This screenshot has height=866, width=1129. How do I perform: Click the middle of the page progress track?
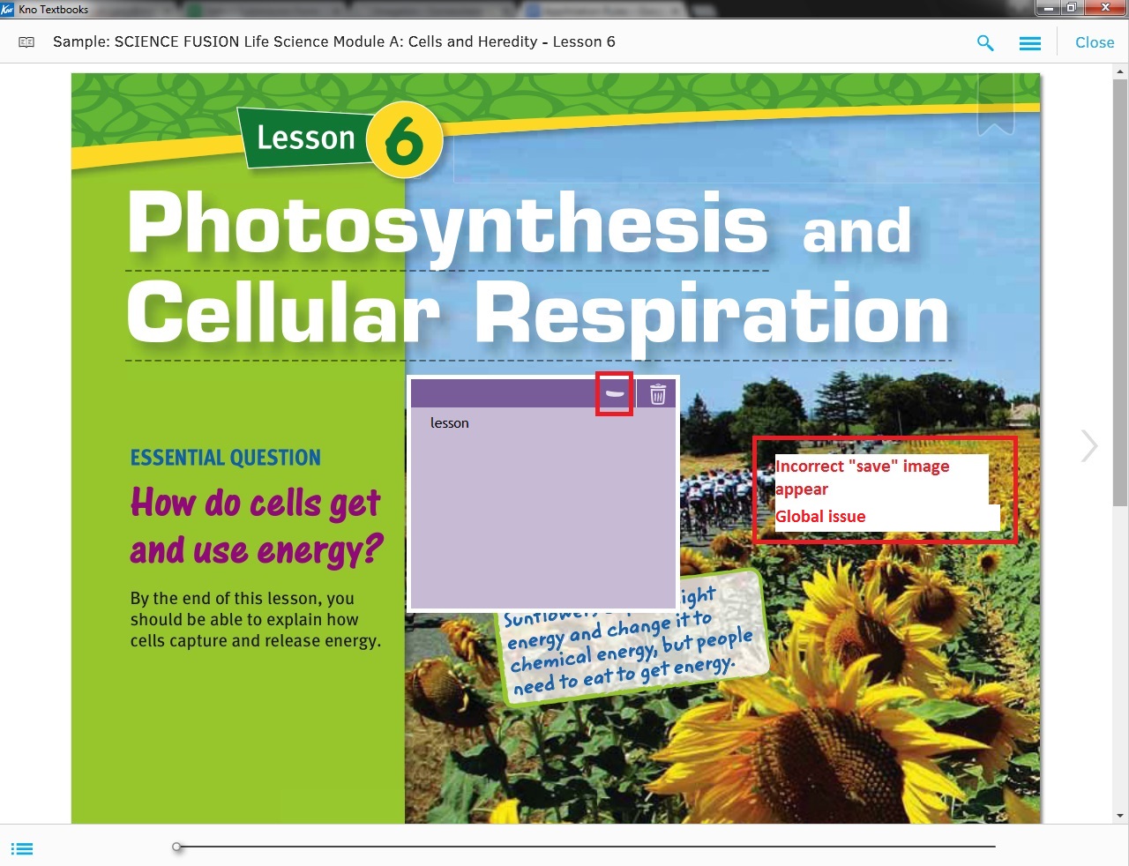coord(587,847)
